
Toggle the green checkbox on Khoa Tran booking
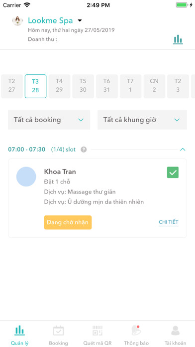173,173
